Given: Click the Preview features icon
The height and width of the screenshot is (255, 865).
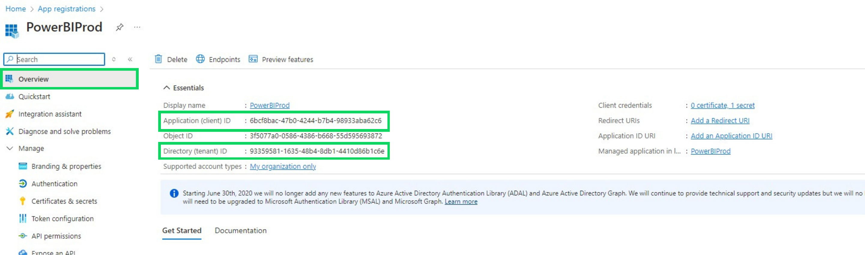Looking at the screenshot, I should point(253,59).
